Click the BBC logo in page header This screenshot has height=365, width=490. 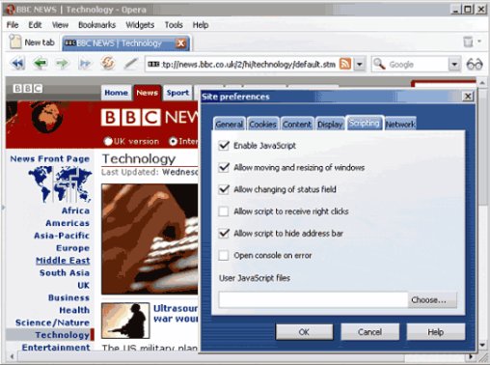click(28, 89)
